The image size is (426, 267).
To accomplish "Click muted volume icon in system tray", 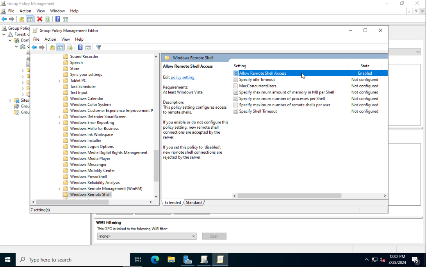I will click(383, 260).
